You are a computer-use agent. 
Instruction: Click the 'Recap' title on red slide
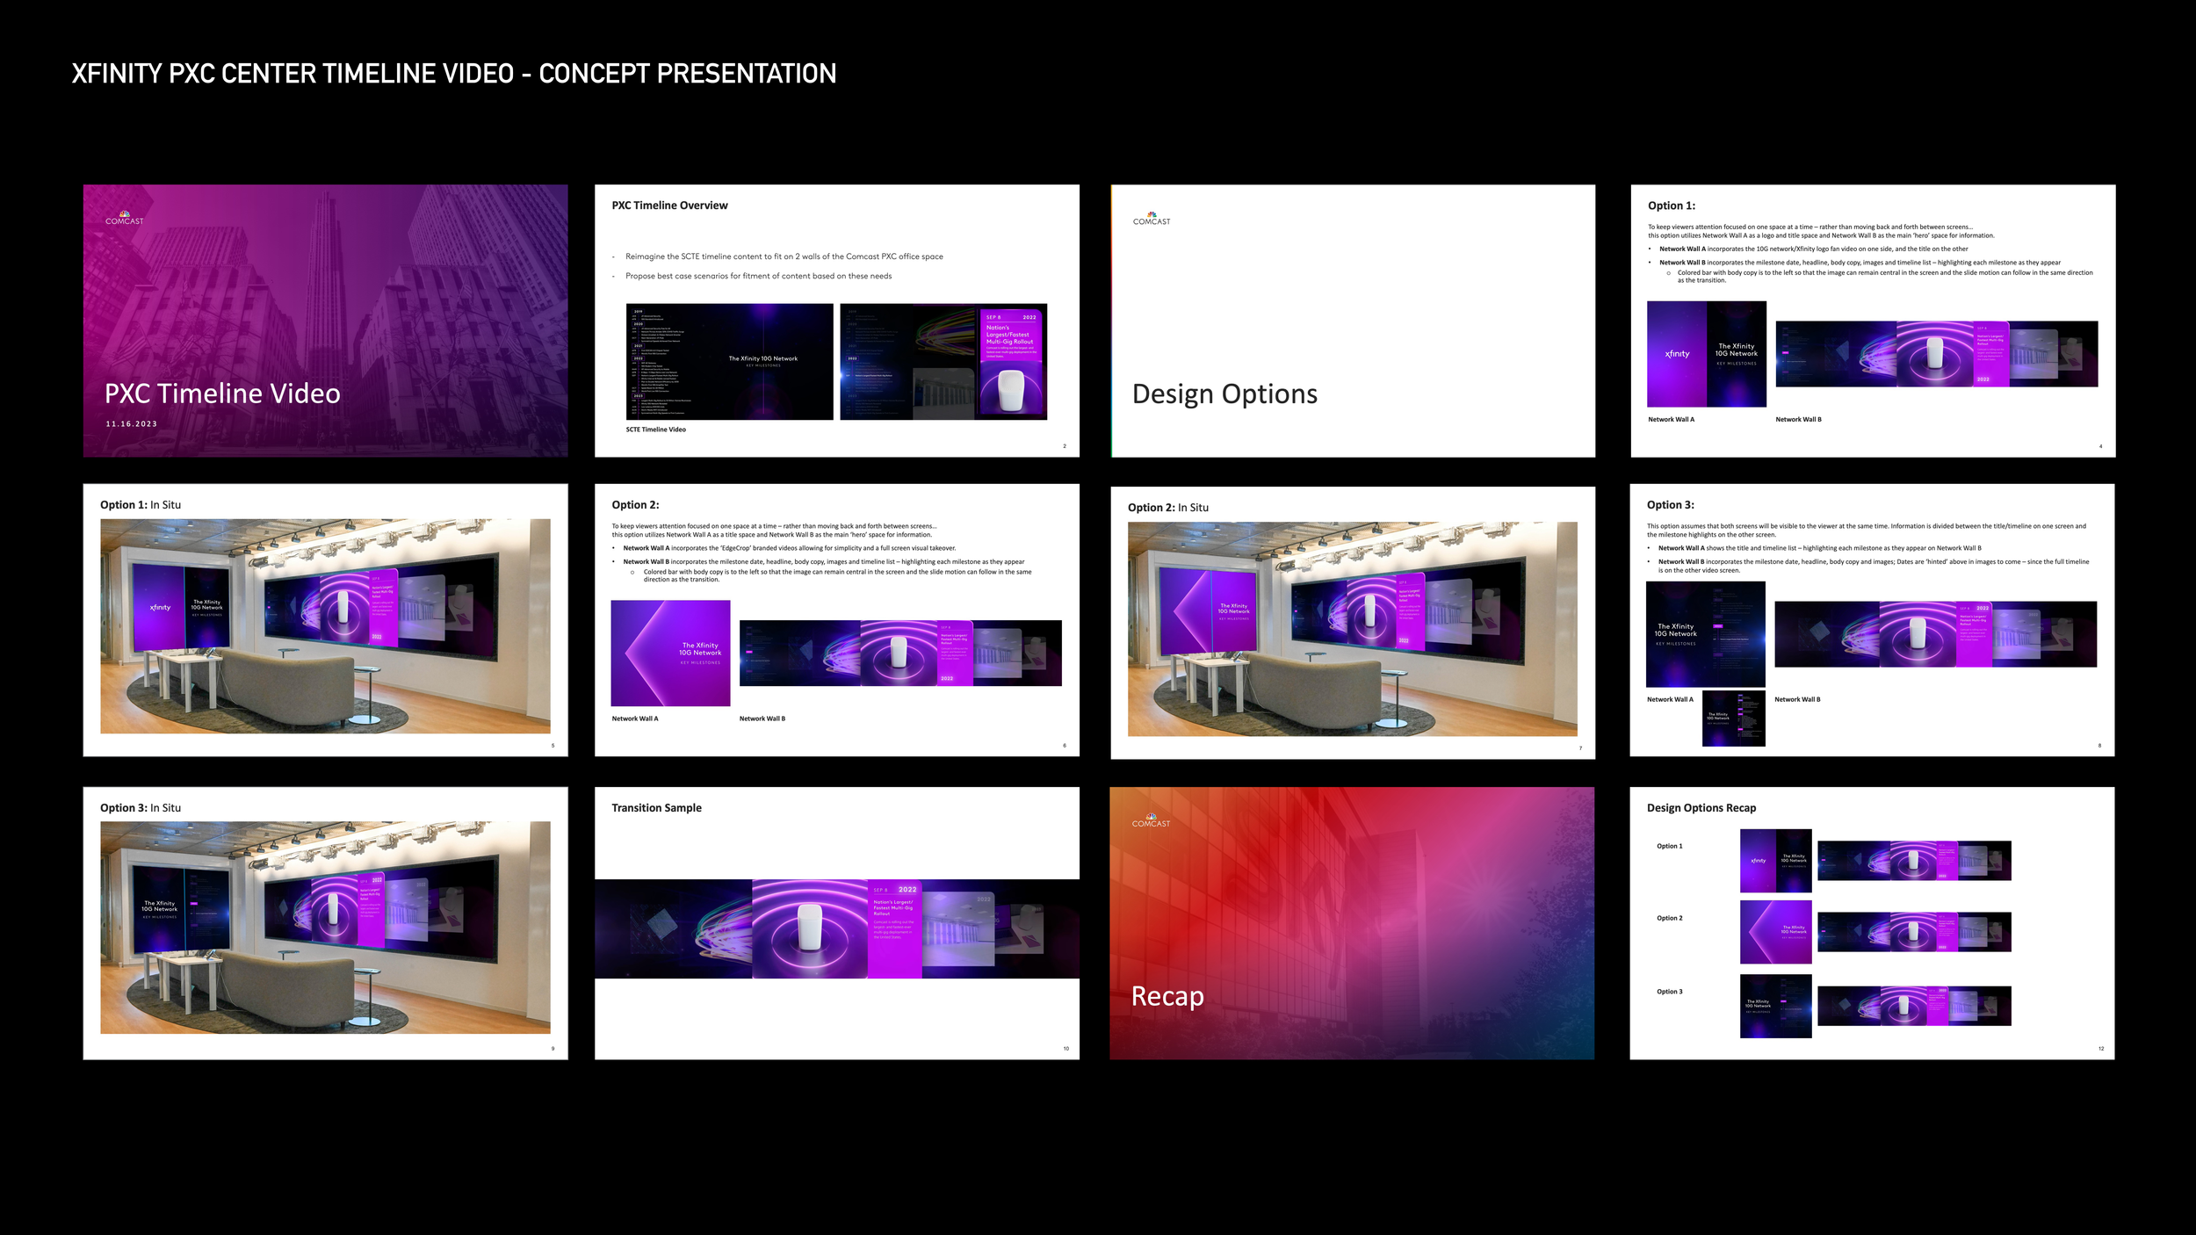1167,997
